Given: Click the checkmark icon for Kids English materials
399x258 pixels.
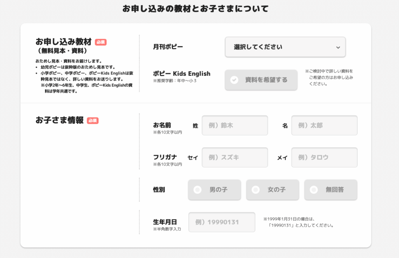Looking at the screenshot, I should 234,80.
